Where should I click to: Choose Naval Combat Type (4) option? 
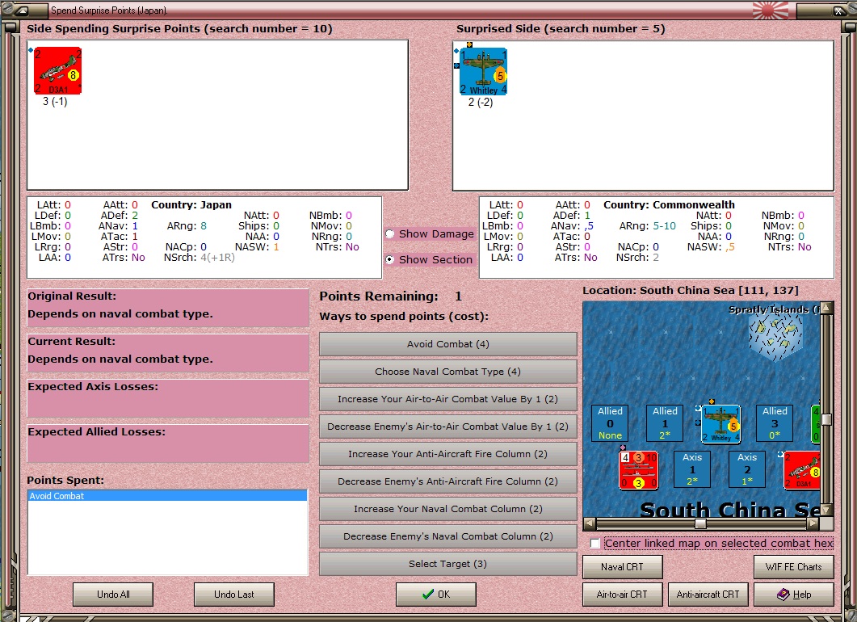coord(447,372)
